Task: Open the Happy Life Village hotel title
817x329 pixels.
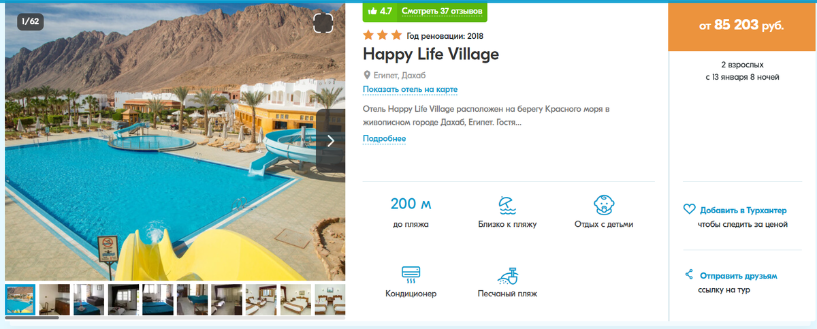Action: [431, 54]
